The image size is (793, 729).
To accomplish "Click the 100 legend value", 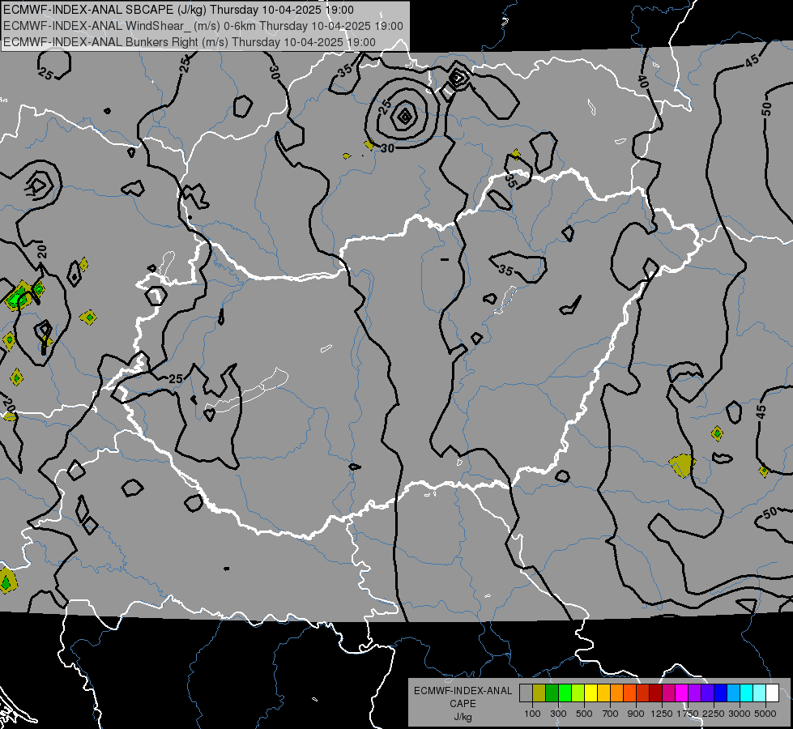I will pyautogui.click(x=532, y=714).
